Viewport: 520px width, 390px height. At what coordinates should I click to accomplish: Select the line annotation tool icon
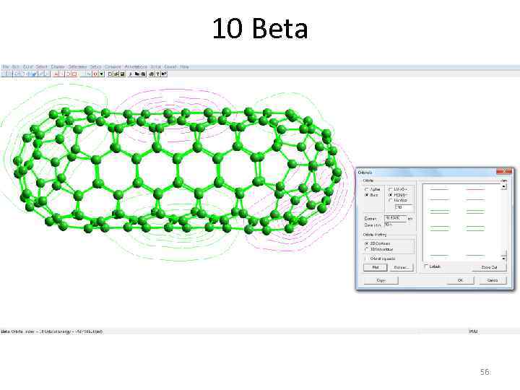tap(62, 74)
